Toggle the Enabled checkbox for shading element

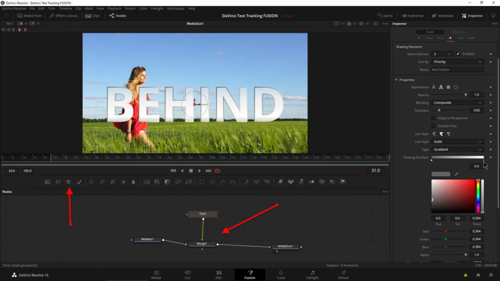tap(458, 54)
